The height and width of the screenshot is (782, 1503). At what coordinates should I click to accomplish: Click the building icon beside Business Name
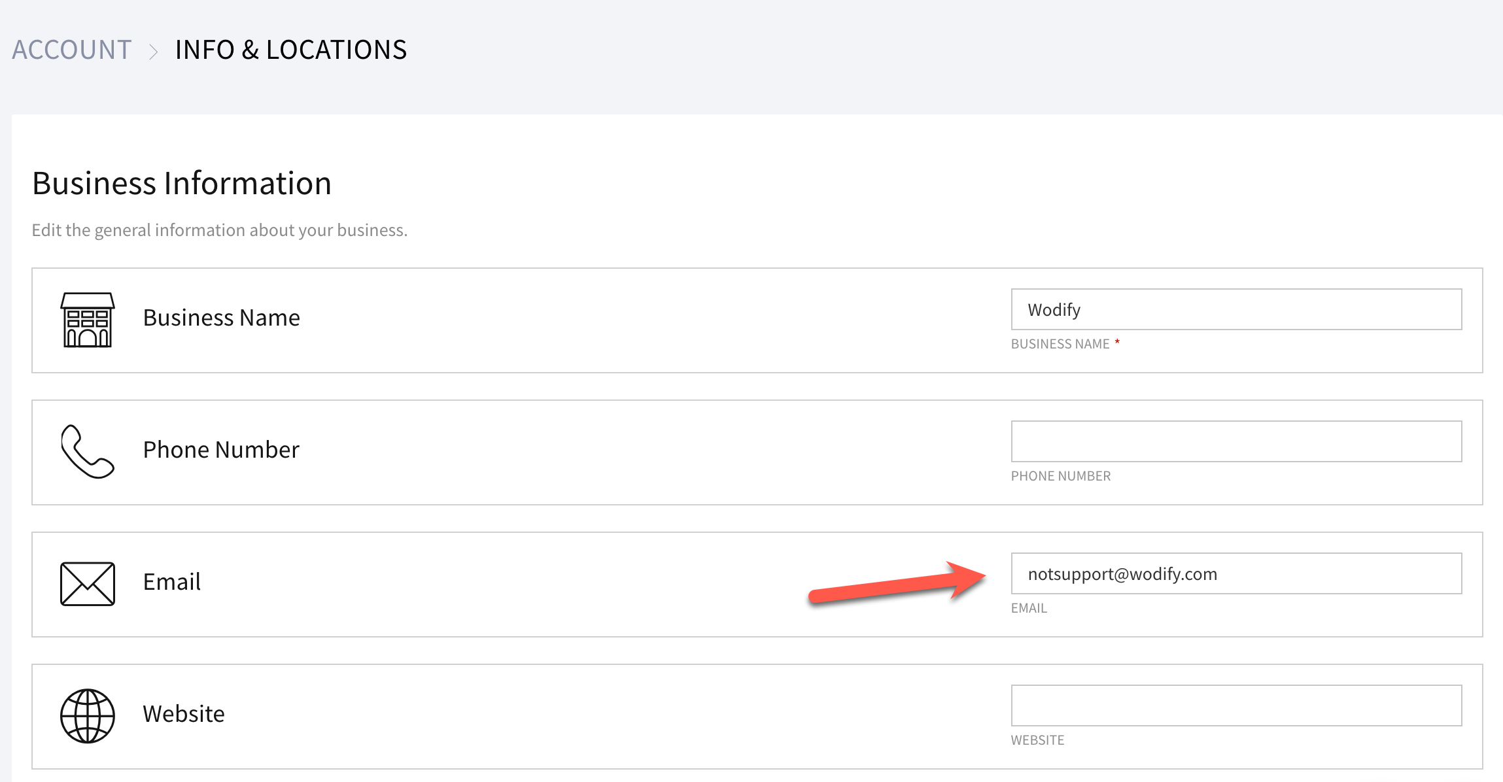point(88,320)
